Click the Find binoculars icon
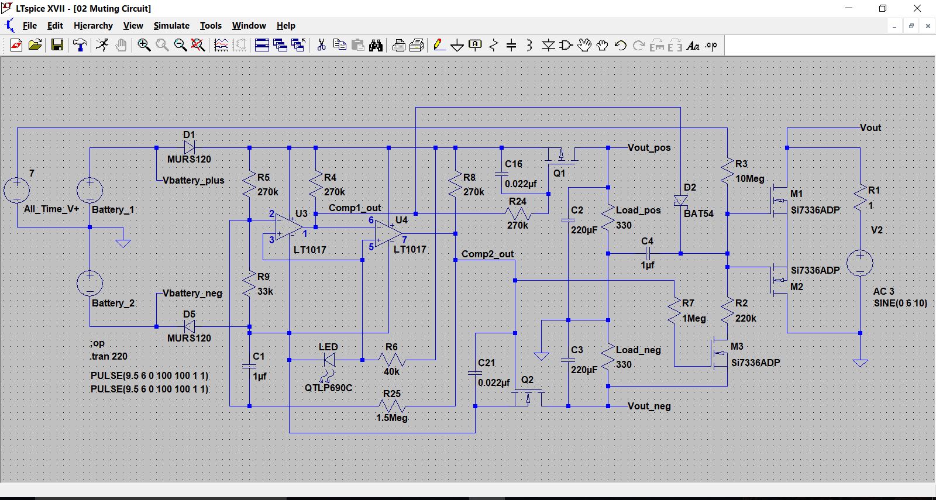The image size is (936, 500). pyautogui.click(x=376, y=45)
